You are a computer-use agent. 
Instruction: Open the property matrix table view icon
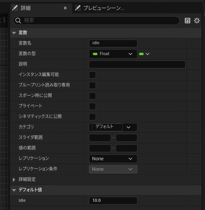187,21
